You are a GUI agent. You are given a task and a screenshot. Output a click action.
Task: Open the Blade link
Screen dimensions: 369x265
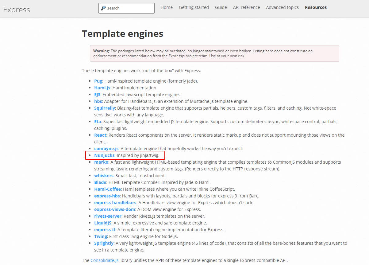tap(100, 182)
